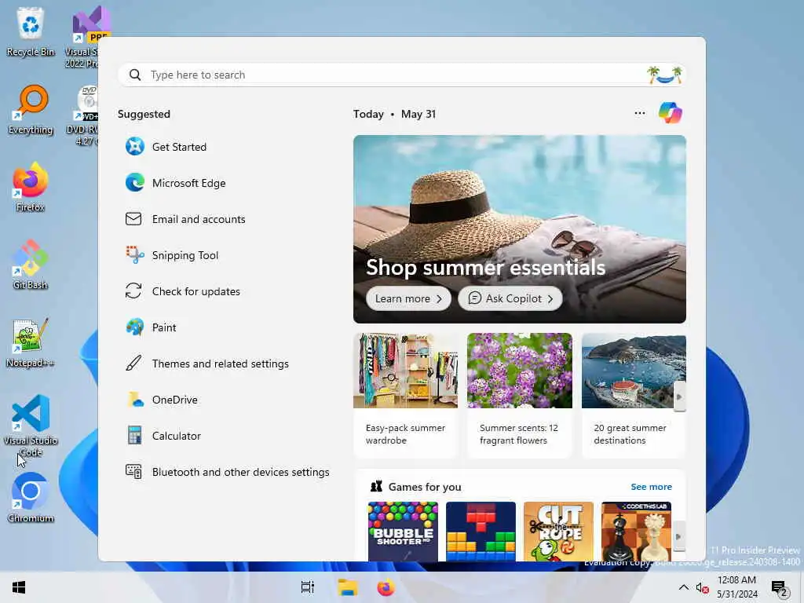The width and height of the screenshot is (804, 603).
Task: Launch OneDrive from suggestions
Action: (x=162, y=400)
